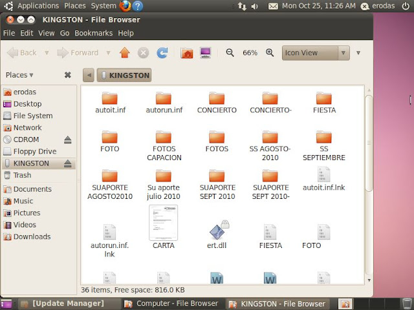The height and width of the screenshot is (310, 414).
Task: Click the vertical scrollbar thumb
Action: [369, 143]
